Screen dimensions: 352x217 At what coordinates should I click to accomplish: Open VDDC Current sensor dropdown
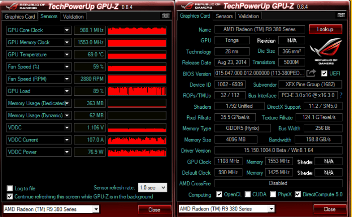[x=67, y=139]
